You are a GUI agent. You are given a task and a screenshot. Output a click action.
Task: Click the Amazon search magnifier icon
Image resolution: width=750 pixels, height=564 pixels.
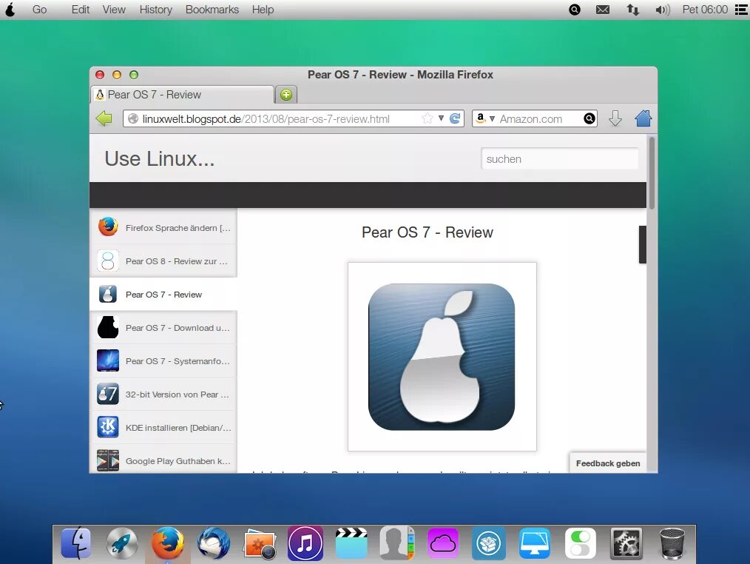coord(589,118)
